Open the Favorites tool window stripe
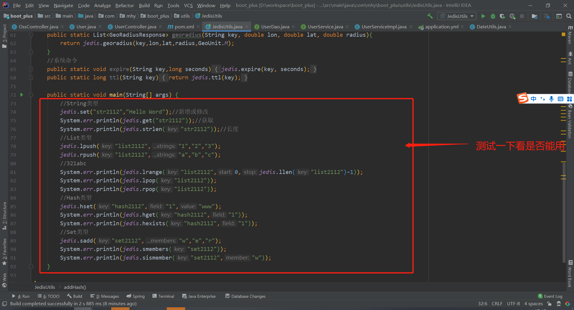The image size is (574, 310). [4, 252]
